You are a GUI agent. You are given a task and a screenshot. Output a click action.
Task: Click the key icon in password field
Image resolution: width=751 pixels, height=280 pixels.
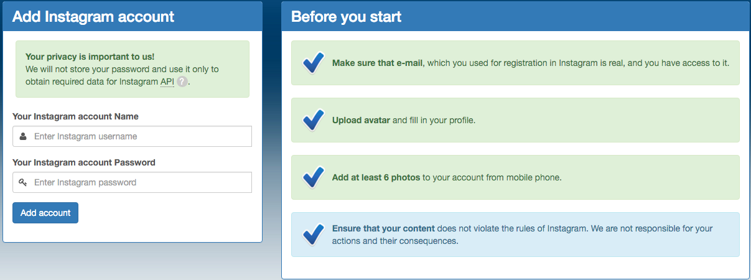click(x=23, y=182)
